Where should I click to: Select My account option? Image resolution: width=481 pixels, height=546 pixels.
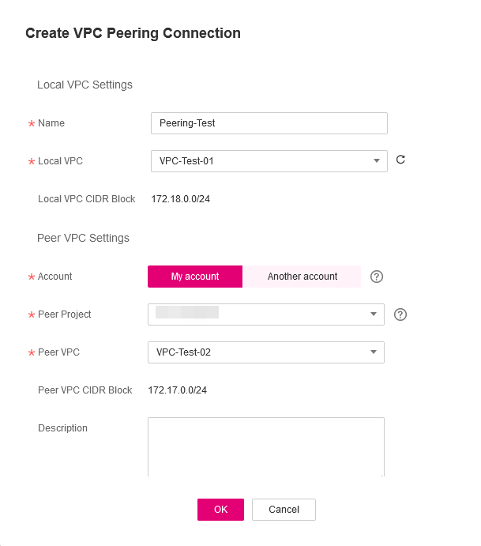pyautogui.click(x=195, y=277)
